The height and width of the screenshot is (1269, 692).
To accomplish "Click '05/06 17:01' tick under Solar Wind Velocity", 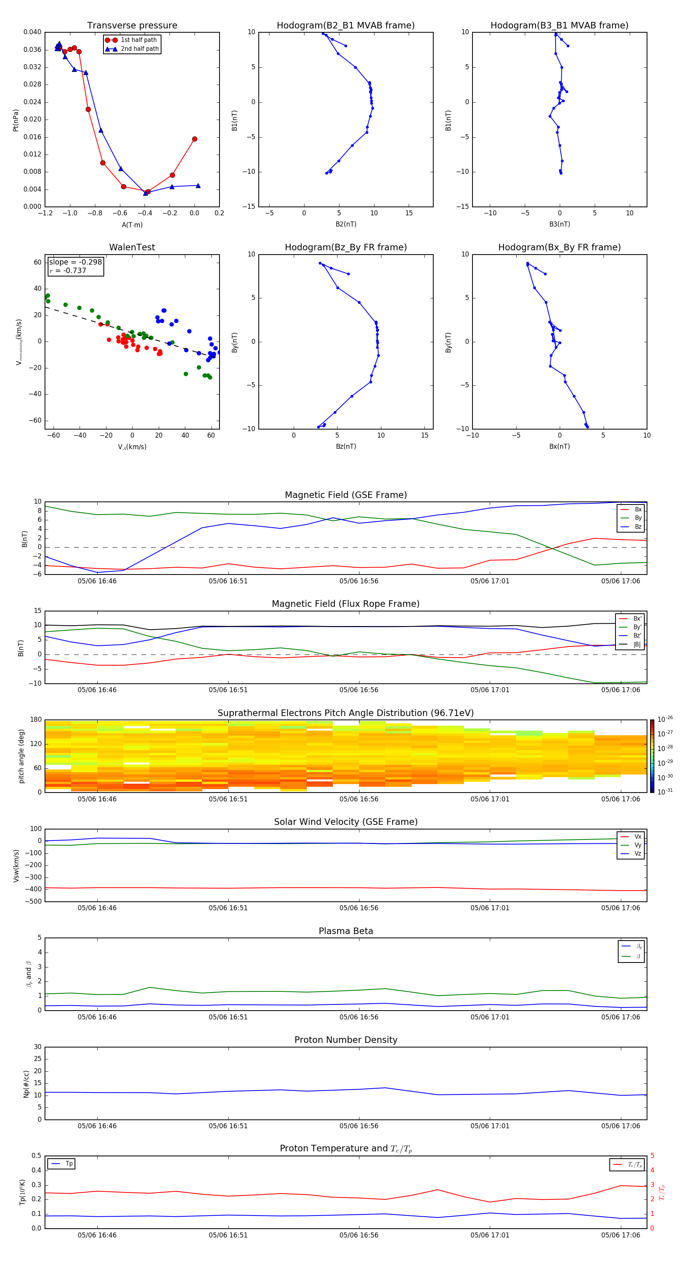I will (489, 908).
